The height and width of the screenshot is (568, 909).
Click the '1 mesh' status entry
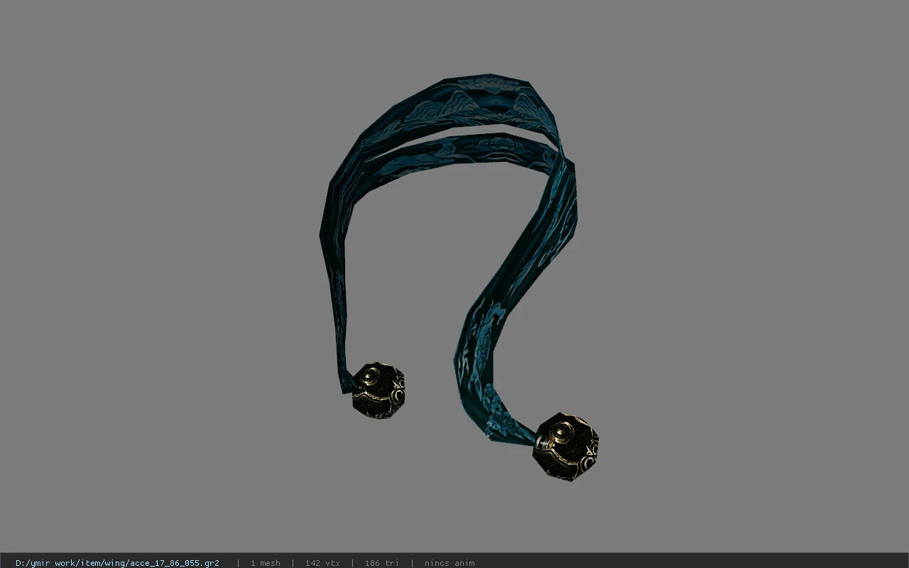(x=265, y=563)
